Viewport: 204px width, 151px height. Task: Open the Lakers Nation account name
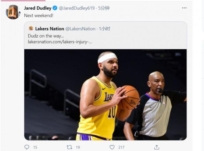50,29
